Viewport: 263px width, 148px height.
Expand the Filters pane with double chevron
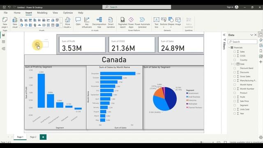point(224,35)
